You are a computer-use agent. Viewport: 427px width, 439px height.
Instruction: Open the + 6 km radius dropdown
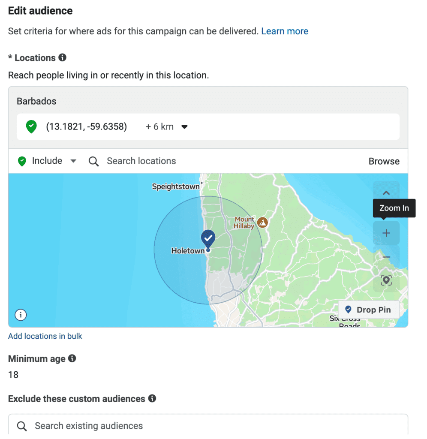167,127
